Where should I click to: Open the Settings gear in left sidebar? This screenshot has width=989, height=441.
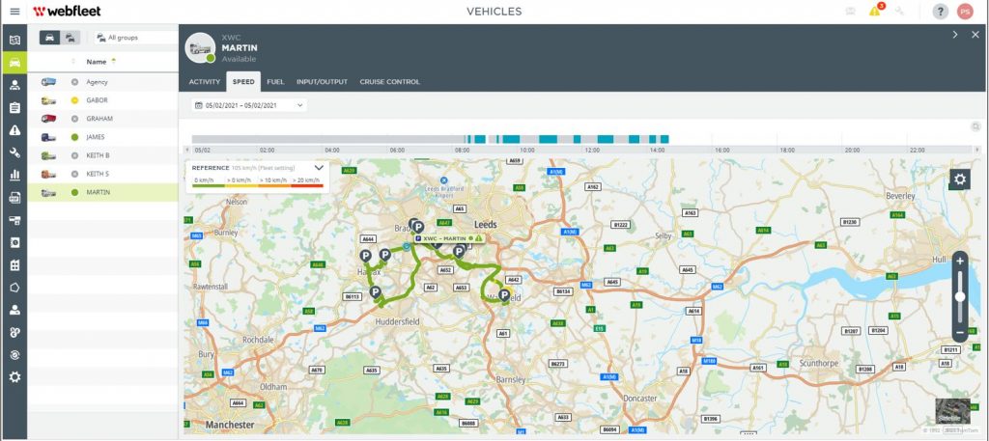coord(14,376)
